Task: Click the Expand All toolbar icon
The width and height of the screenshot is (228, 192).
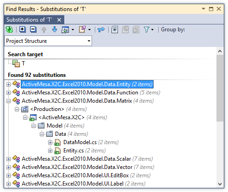Action: (23, 29)
